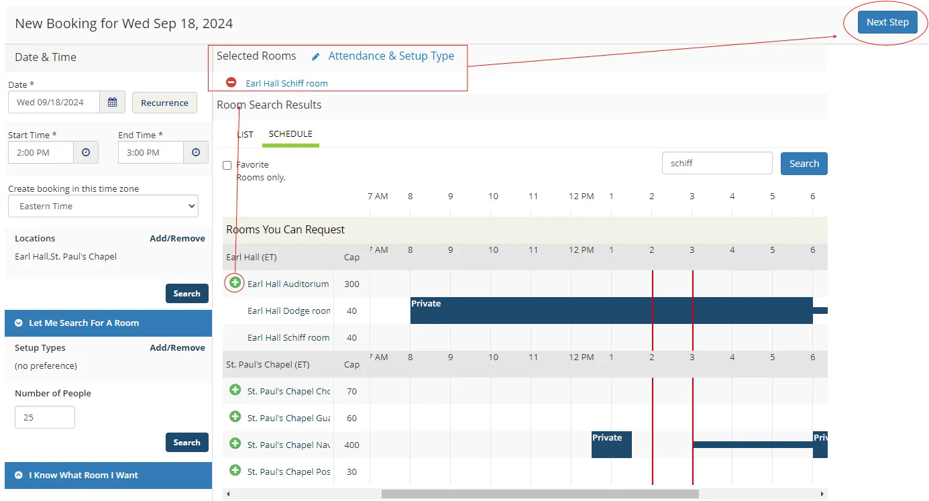Click the Private booking on Earl Hall Dodge room
929x501 pixels.
612,311
